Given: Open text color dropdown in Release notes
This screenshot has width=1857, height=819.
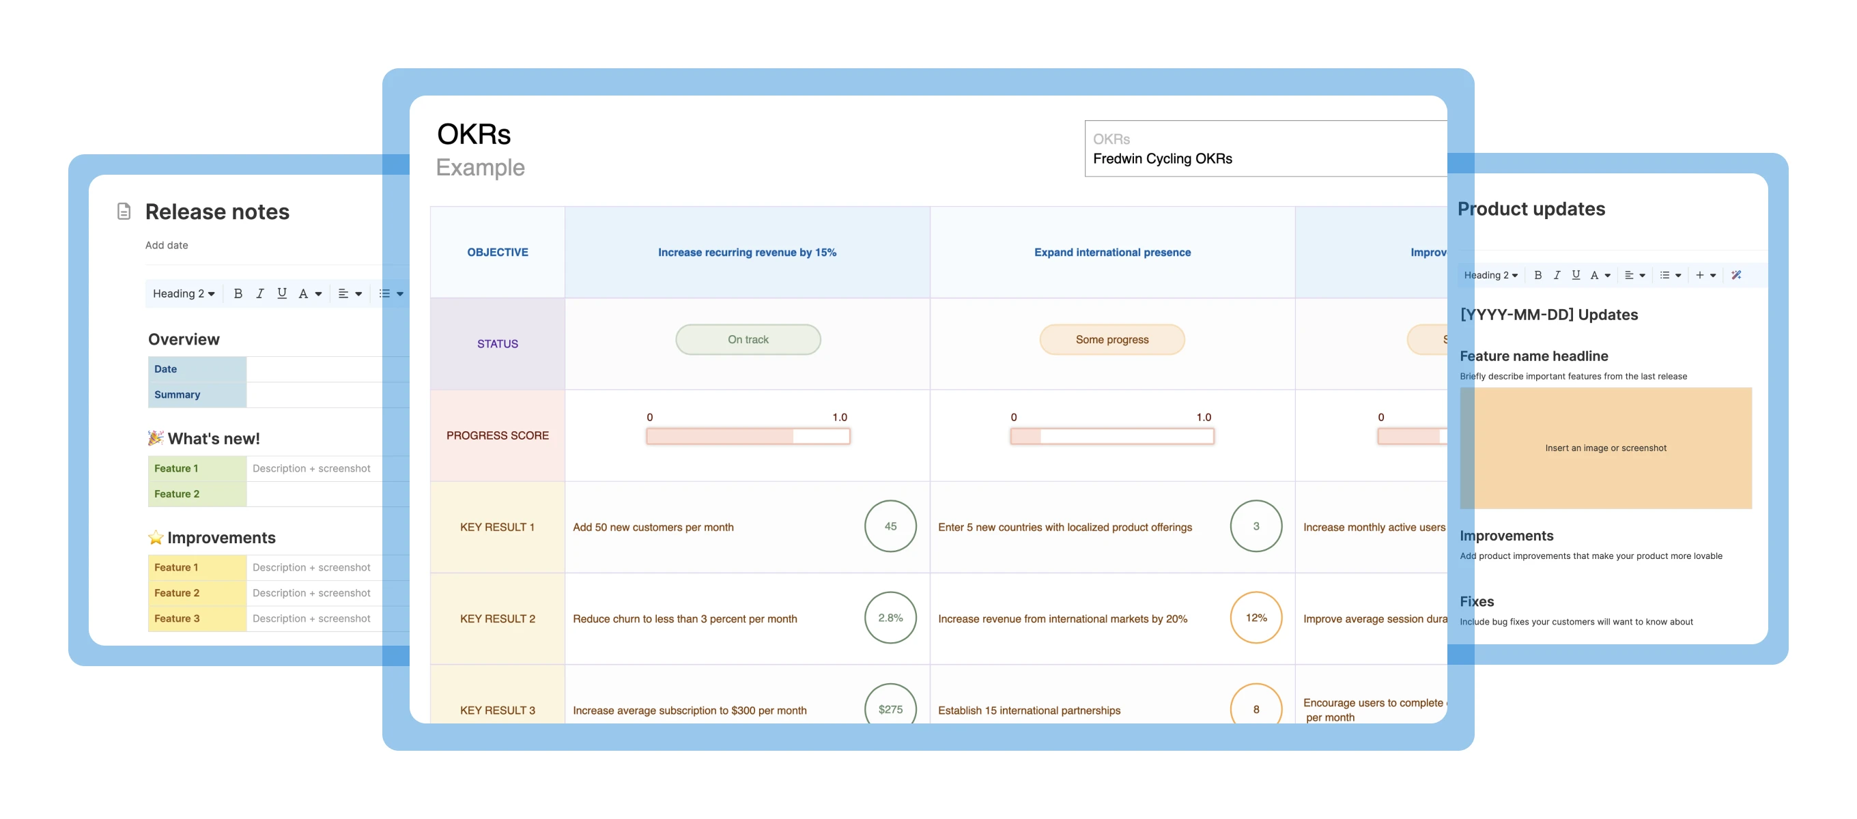Looking at the screenshot, I should click(x=309, y=293).
